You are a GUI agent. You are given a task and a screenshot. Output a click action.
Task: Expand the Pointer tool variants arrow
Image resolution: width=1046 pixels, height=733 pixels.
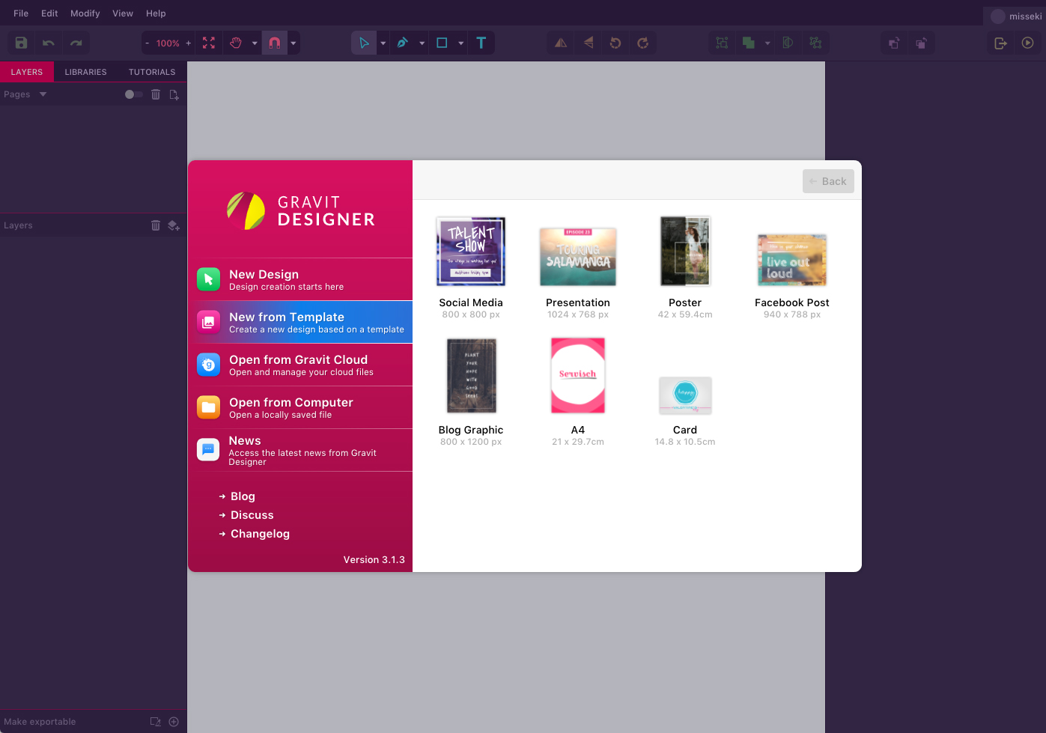pyautogui.click(x=383, y=43)
